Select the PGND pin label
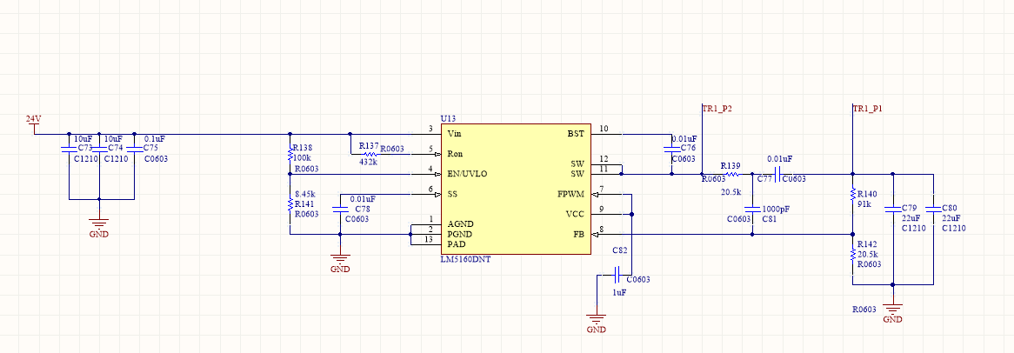 460,234
